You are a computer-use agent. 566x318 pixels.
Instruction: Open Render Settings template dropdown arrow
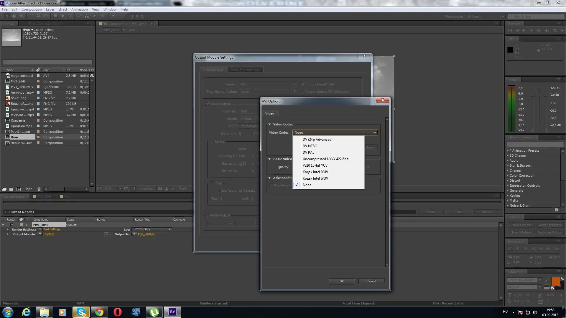click(40, 229)
